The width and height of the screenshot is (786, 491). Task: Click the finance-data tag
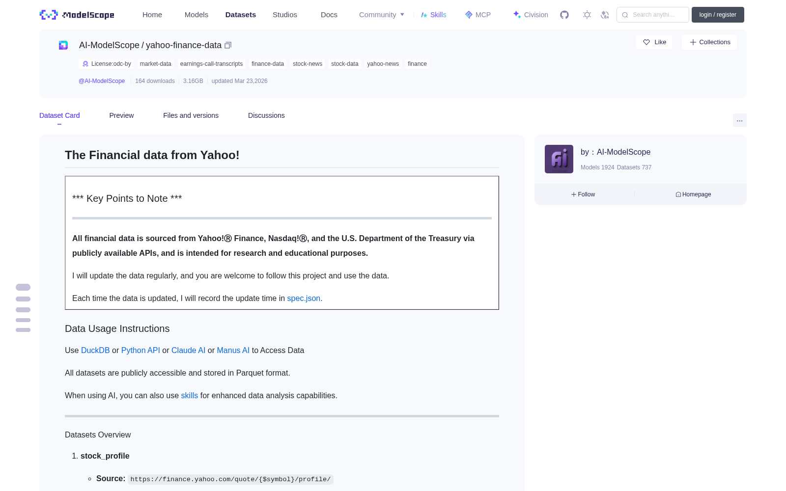tap(268, 64)
